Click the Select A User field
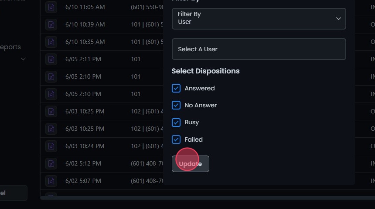The image size is (375, 209). (x=259, y=49)
